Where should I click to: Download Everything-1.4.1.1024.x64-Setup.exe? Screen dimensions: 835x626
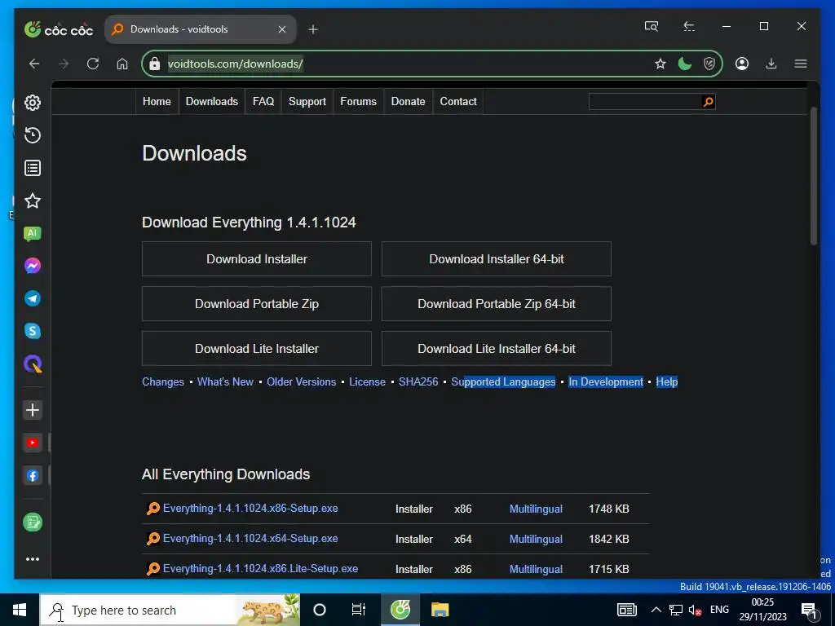pos(250,538)
